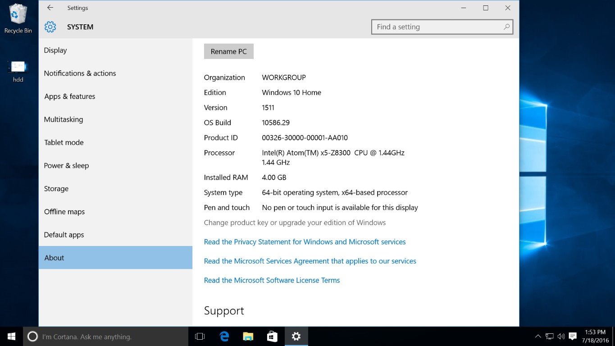Click the No pen or touch input text
The width and height of the screenshot is (615, 346).
pyautogui.click(x=340, y=208)
